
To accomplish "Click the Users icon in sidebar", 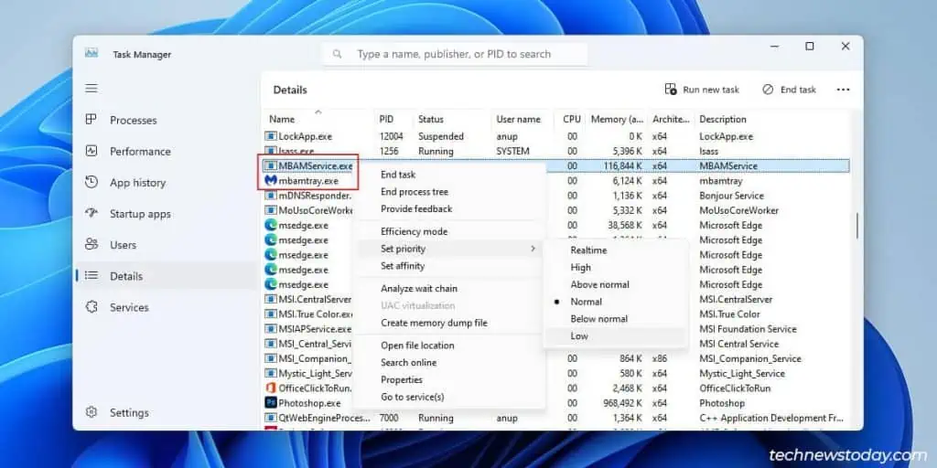I will pyautogui.click(x=91, y=244).
